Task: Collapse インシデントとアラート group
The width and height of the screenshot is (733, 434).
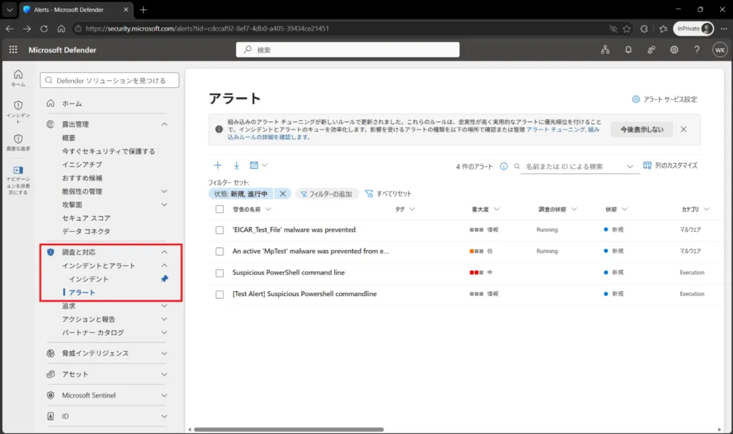Action: click(x=165, y=265)
